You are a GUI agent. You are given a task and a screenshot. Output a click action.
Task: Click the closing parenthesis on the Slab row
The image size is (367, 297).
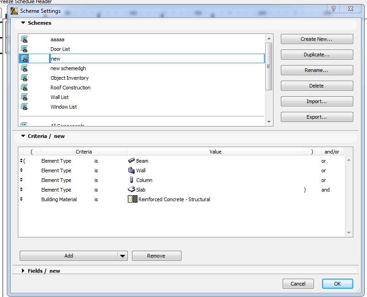click(x=305, y=190)
